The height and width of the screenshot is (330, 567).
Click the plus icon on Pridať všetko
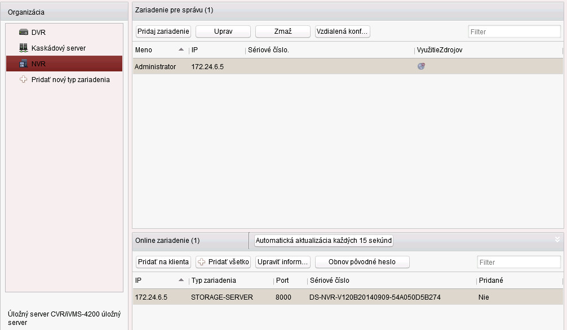[x=201, y=262]
